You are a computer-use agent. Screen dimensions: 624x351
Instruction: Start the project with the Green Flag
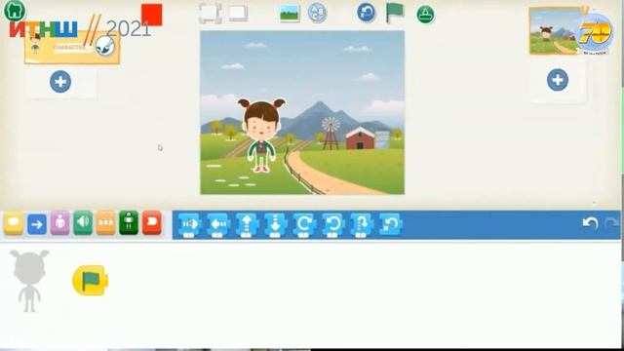point(394,13)
